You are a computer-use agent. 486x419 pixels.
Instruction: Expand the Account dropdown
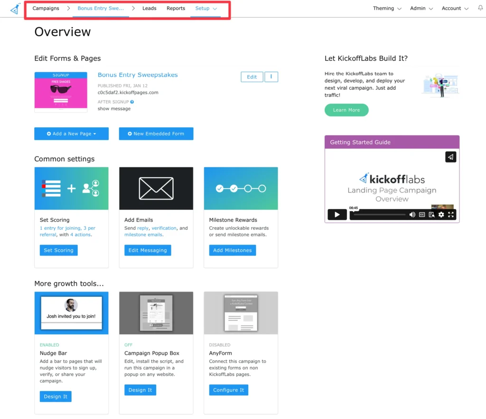click(x=455, y=9)
